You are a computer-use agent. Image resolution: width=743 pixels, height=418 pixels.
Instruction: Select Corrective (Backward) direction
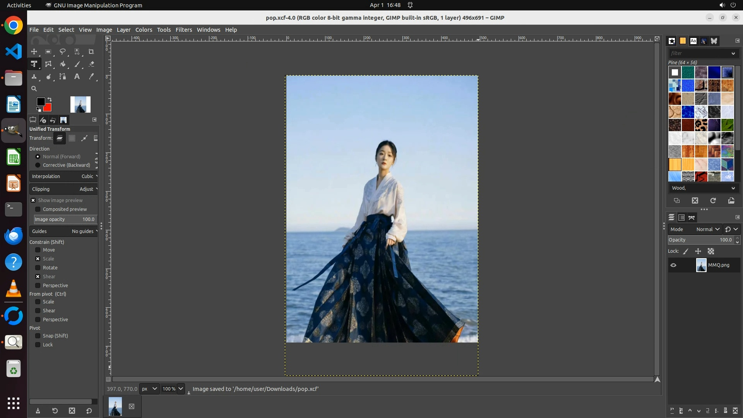38,165
